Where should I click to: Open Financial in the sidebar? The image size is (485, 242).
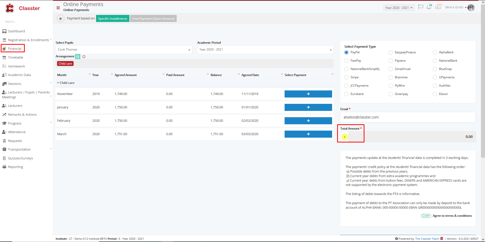pos(15,49)
